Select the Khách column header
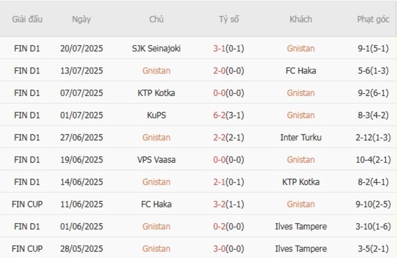This screenshot has width=397, height=258. [x=300, y=19]
